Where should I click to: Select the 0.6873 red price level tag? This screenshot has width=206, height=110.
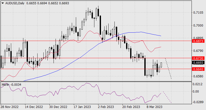pyautogui.click(x=198, y=41)
